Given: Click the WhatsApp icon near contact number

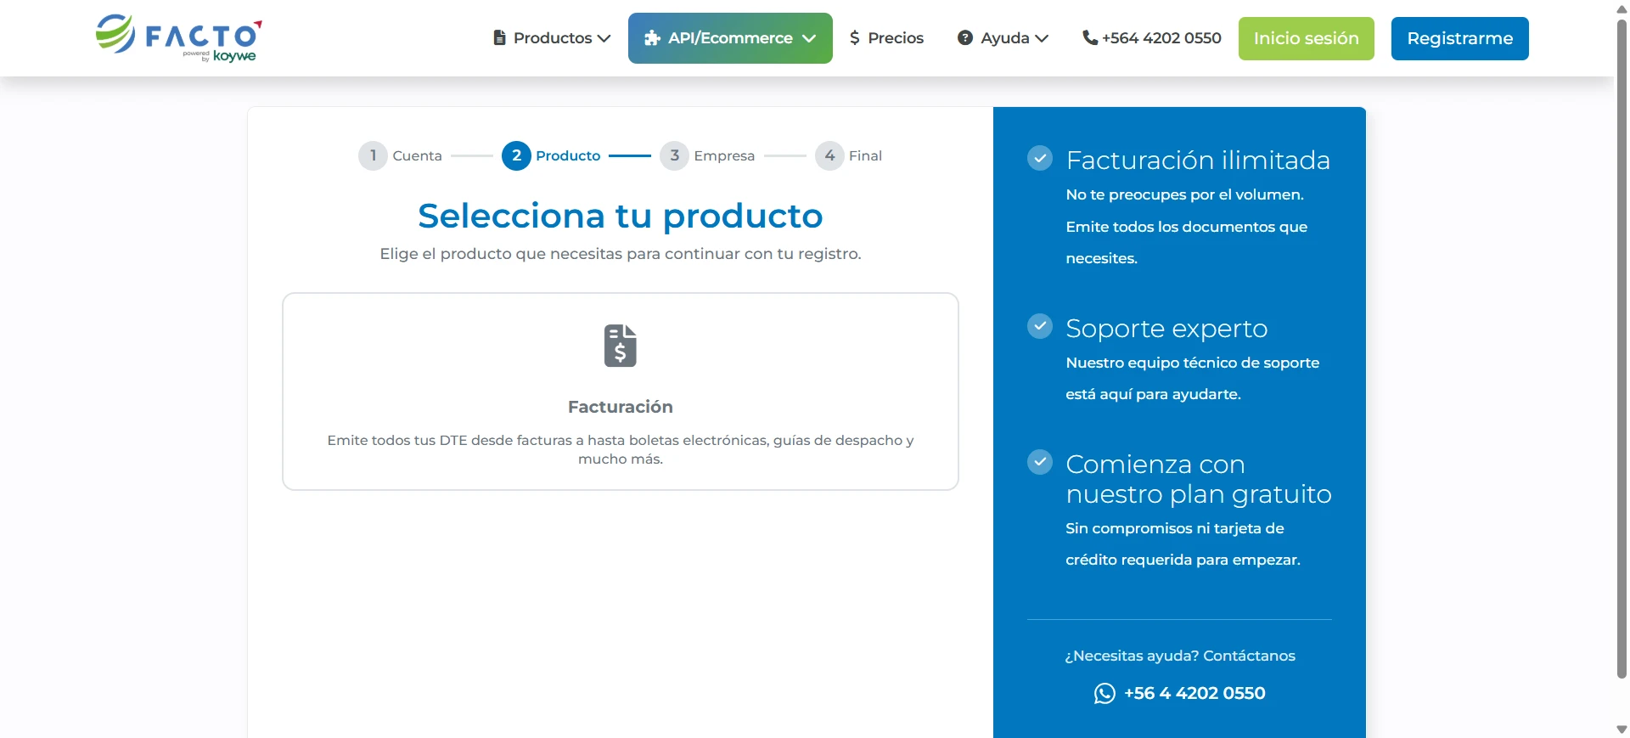Looking at the screenshot, I should (x=1104, y=694).
